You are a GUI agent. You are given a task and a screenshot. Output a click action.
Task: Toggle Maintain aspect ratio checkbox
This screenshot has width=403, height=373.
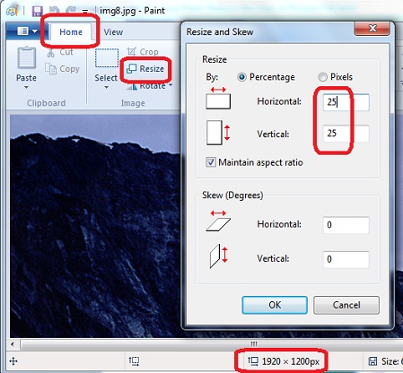point(211,162)
